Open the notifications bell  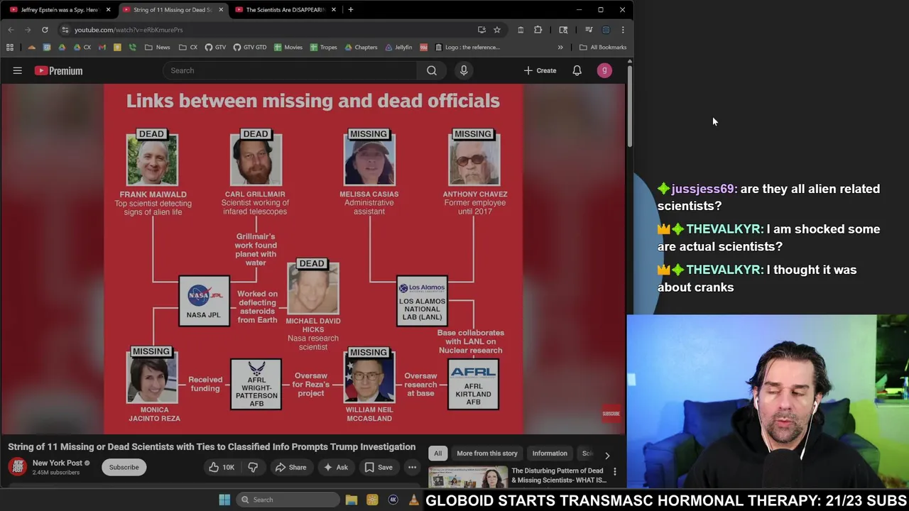coord(577,70)
